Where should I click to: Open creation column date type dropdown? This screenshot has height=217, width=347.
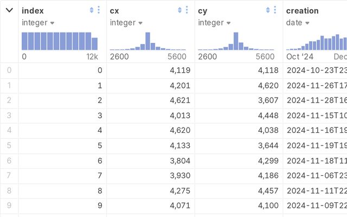(299, 23)
